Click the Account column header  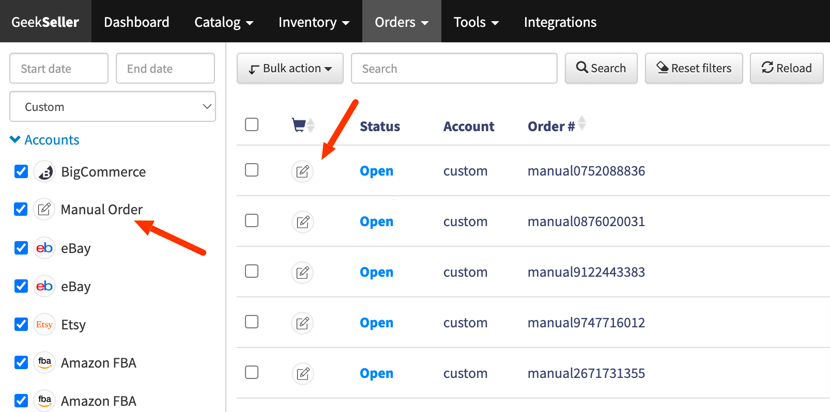(x=469, y=126)
